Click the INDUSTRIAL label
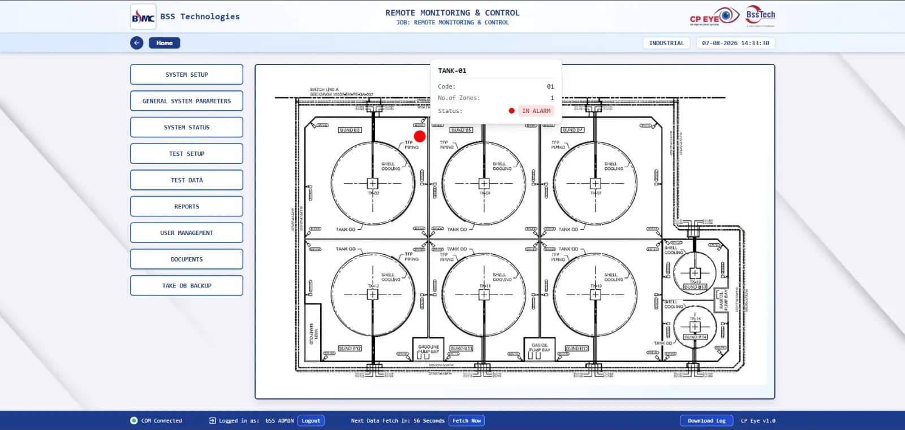905x430 pixels. coord(666,43)
